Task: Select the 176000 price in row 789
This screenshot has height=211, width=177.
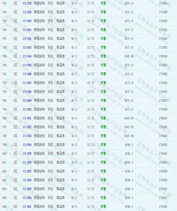Action: point(163,56)
